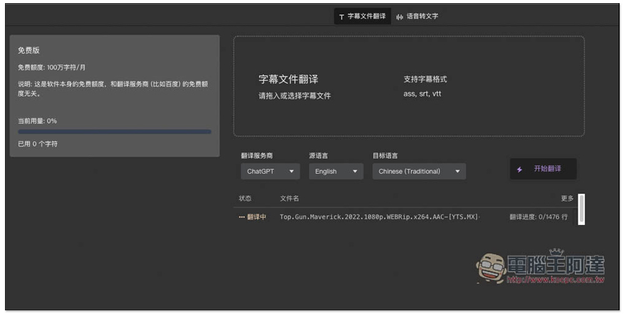This screenshot has height=314, width=624.
Task: Click the 更多 column header
Action: [x=567, y=199]
